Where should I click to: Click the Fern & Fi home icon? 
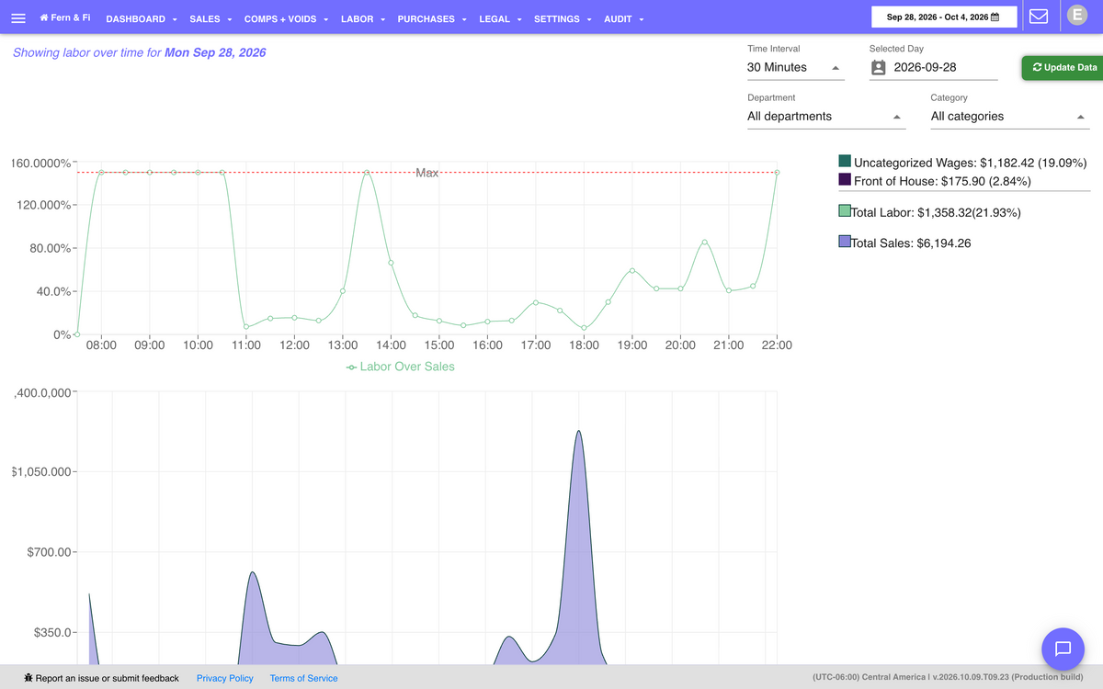44,17
